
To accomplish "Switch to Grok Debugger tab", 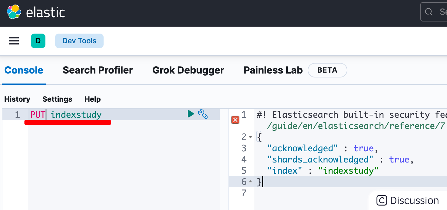I will (x=188, y=70).
